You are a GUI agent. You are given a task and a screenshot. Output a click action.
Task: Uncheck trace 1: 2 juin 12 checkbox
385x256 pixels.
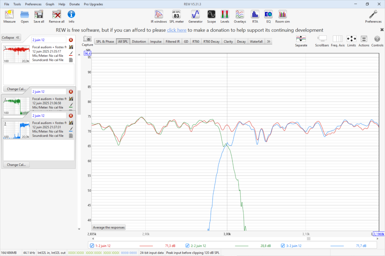92,246
